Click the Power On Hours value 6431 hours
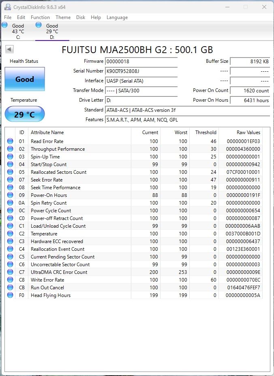The image size is (274, 376). [250, 100]
